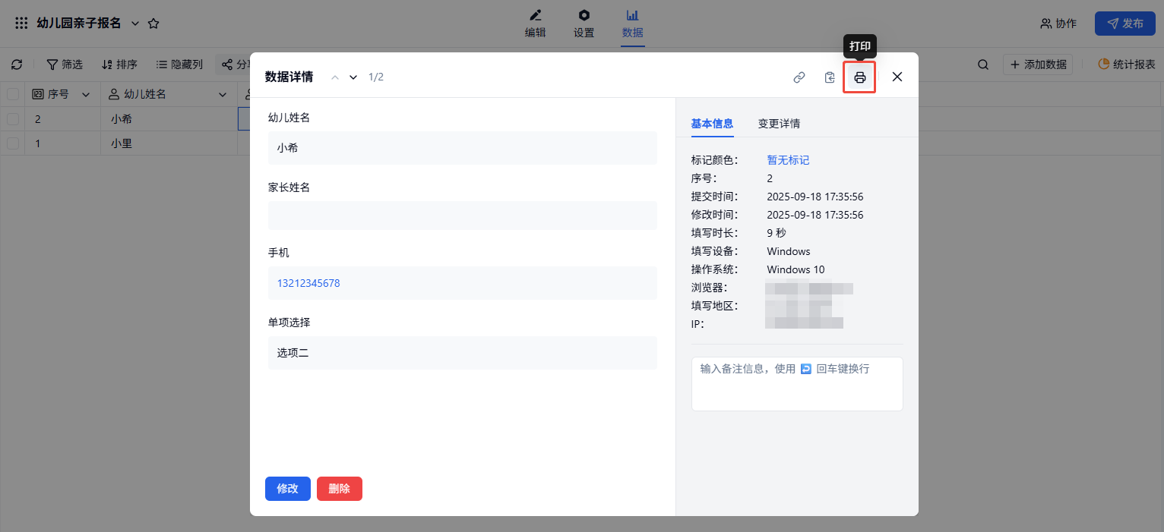Copy record link with the link icon
The image size is (1164, 532).
[x=799, y=77]
